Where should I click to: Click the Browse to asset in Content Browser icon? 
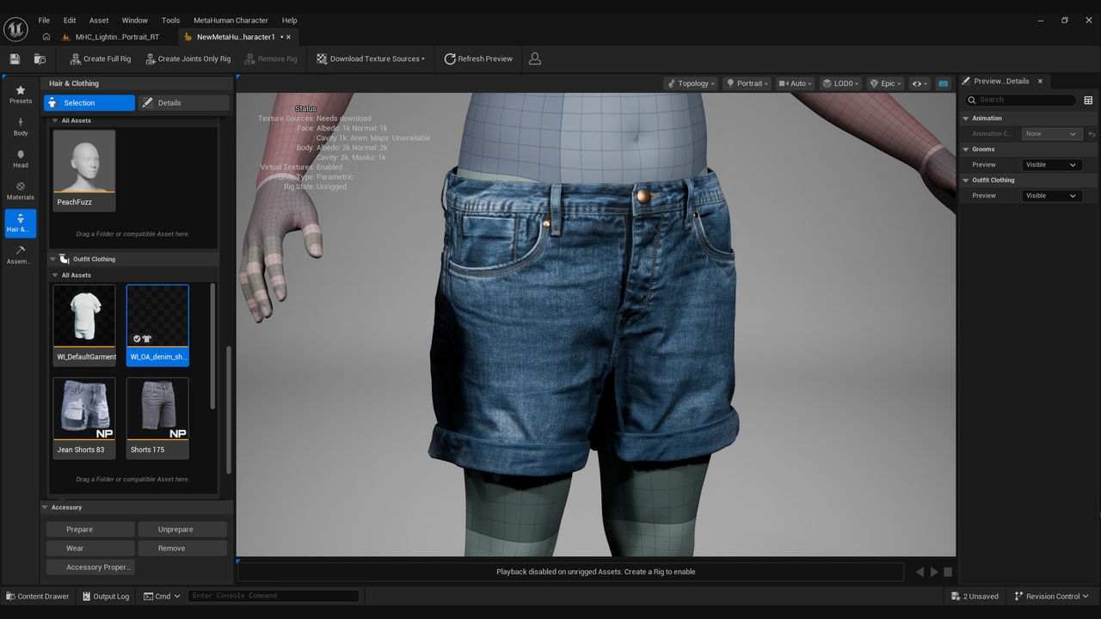[40, 58]
